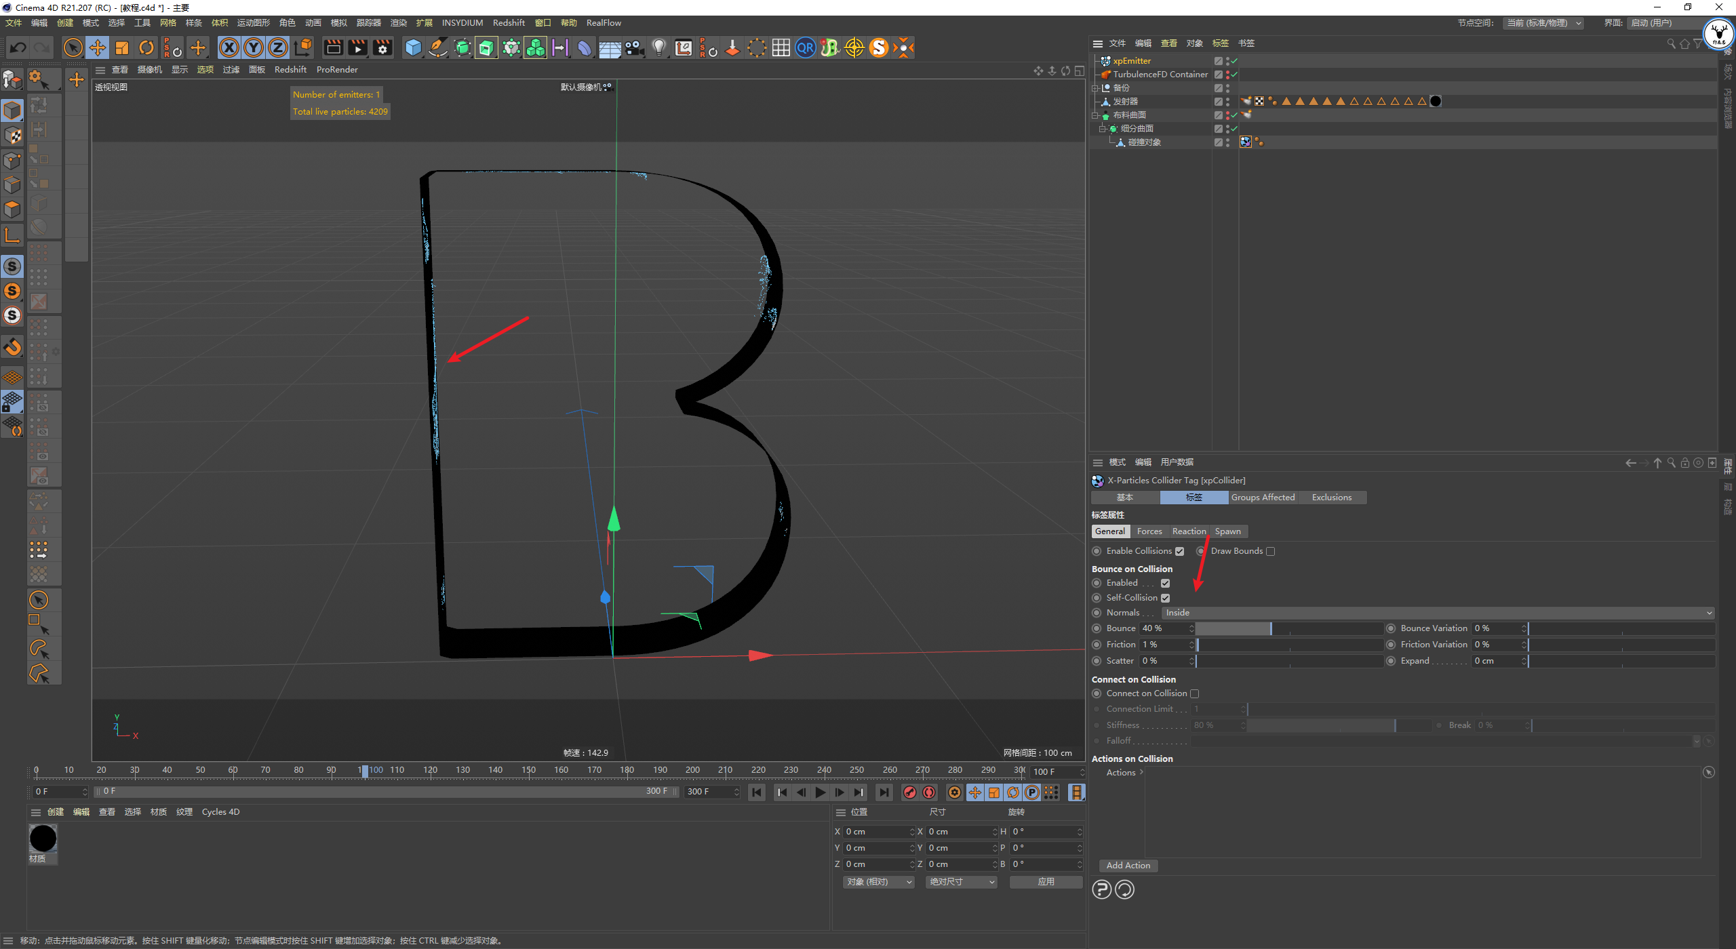This screenshot has width=1736, height=949.
Task: Click the Add Action button
Action: (x=1128, y=866)
